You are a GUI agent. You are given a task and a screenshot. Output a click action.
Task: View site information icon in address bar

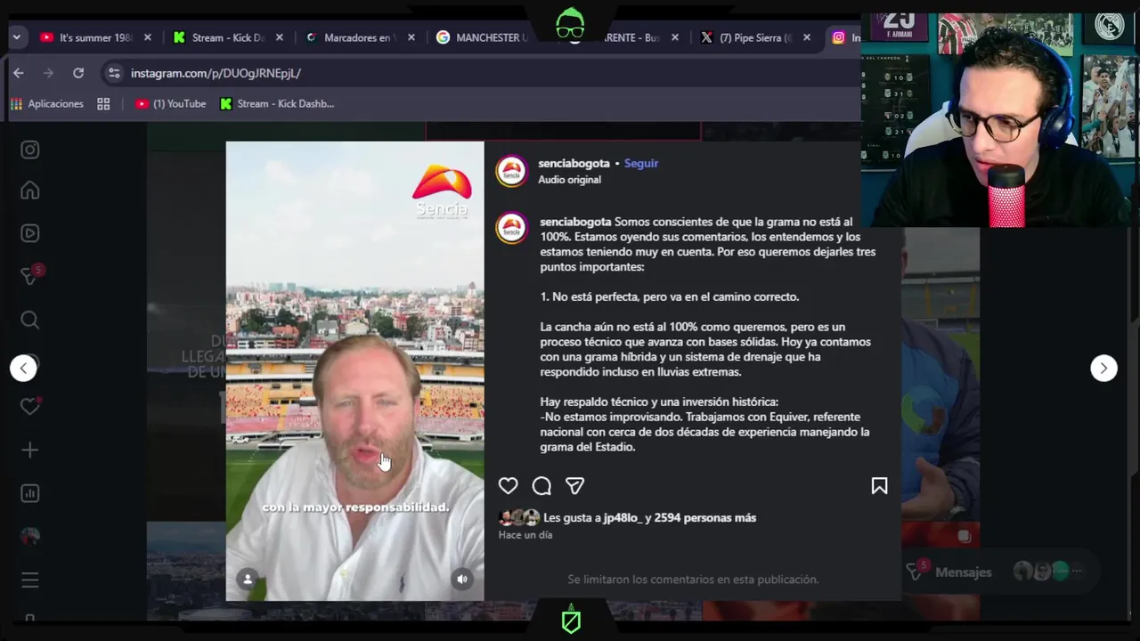[x=112, y=73]
